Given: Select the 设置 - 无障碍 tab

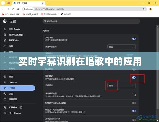Looking at the screenshot, I should tap(28, 3).
